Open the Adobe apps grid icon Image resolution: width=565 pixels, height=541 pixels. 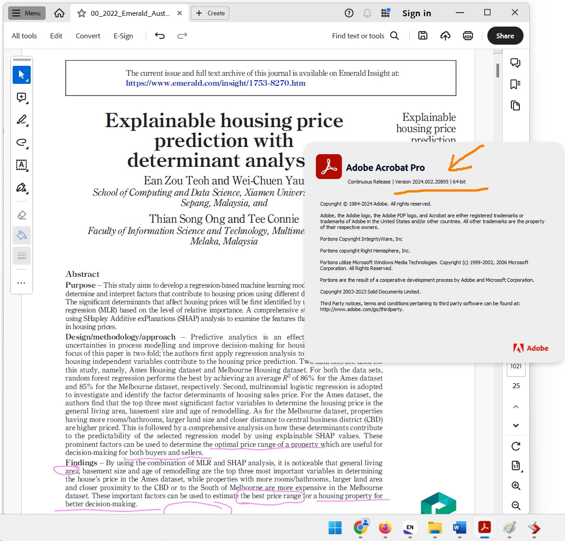[385, 13]
